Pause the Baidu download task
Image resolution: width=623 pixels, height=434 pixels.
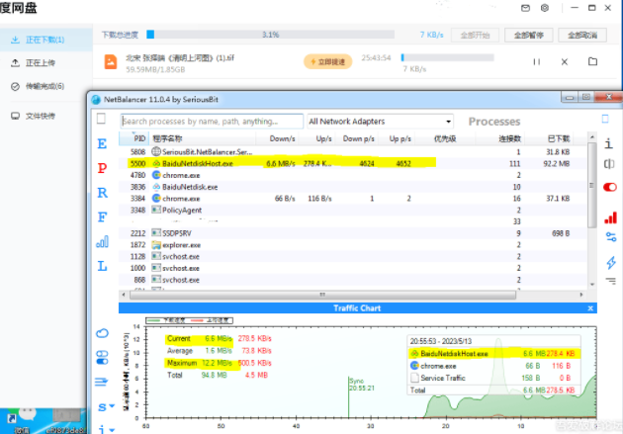(537, 61)
